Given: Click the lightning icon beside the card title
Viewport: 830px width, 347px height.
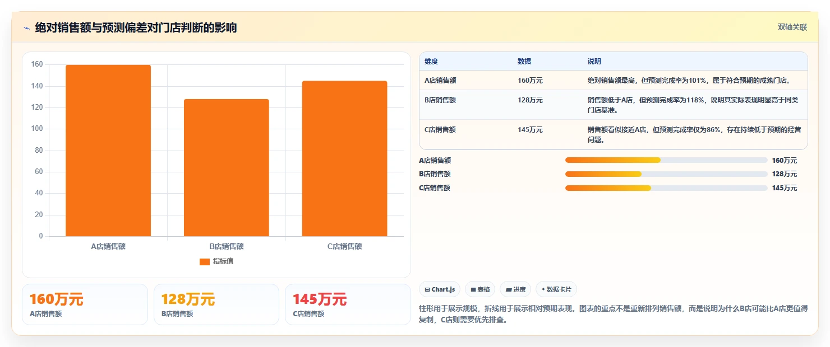Looking at the screenshot, I should [26, 28].
